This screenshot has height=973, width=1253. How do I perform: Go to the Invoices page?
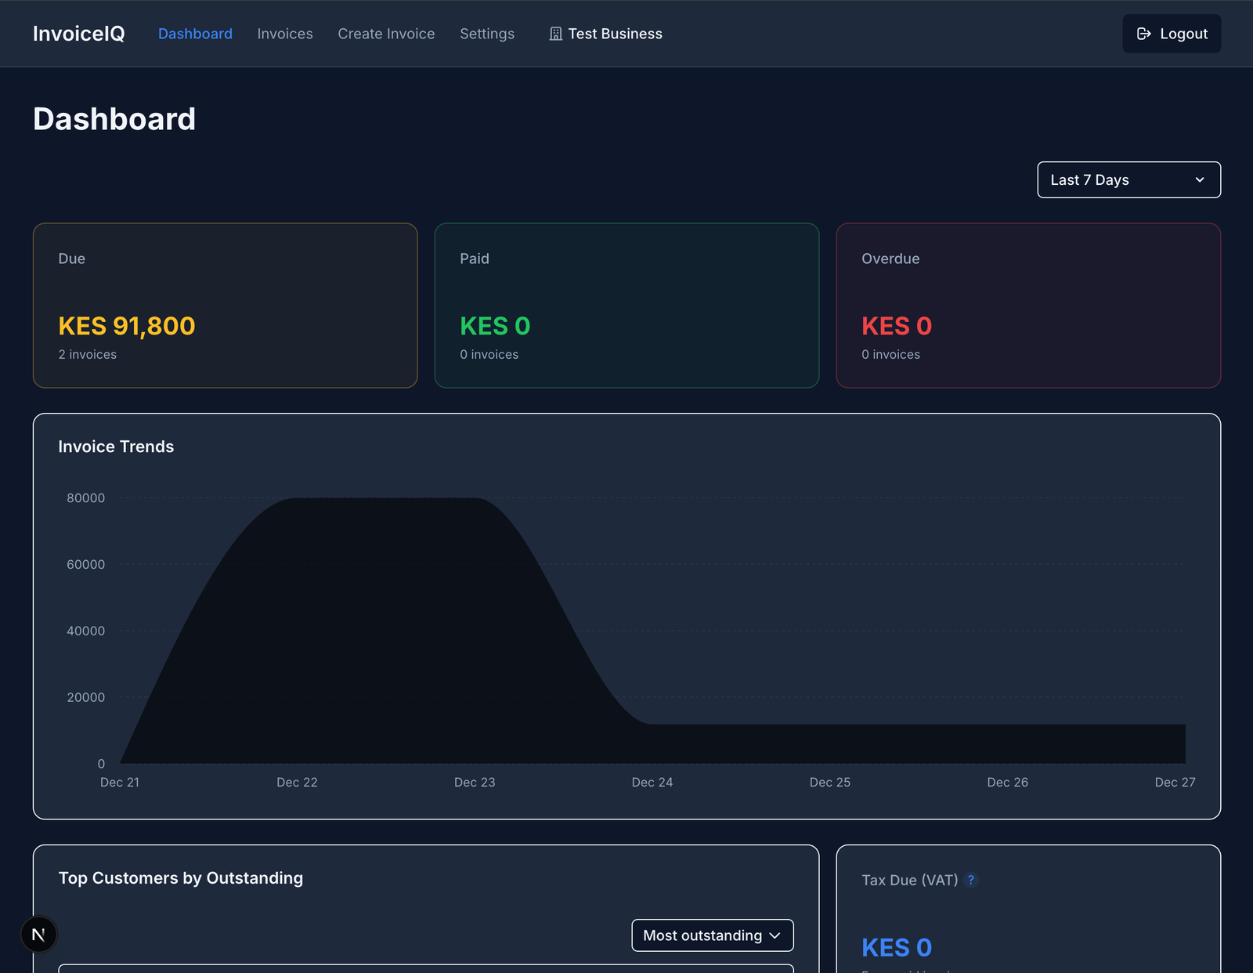point(285,34)
